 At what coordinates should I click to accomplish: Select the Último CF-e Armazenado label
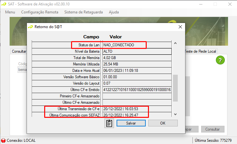[81, 102]
